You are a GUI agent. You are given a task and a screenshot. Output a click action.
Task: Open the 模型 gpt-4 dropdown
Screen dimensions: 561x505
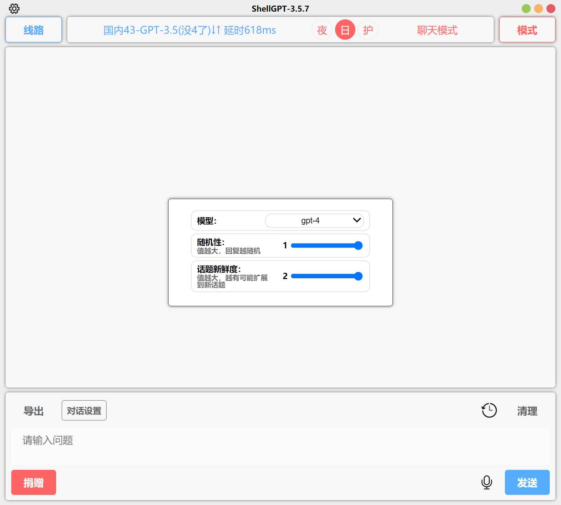pos(314,221)
